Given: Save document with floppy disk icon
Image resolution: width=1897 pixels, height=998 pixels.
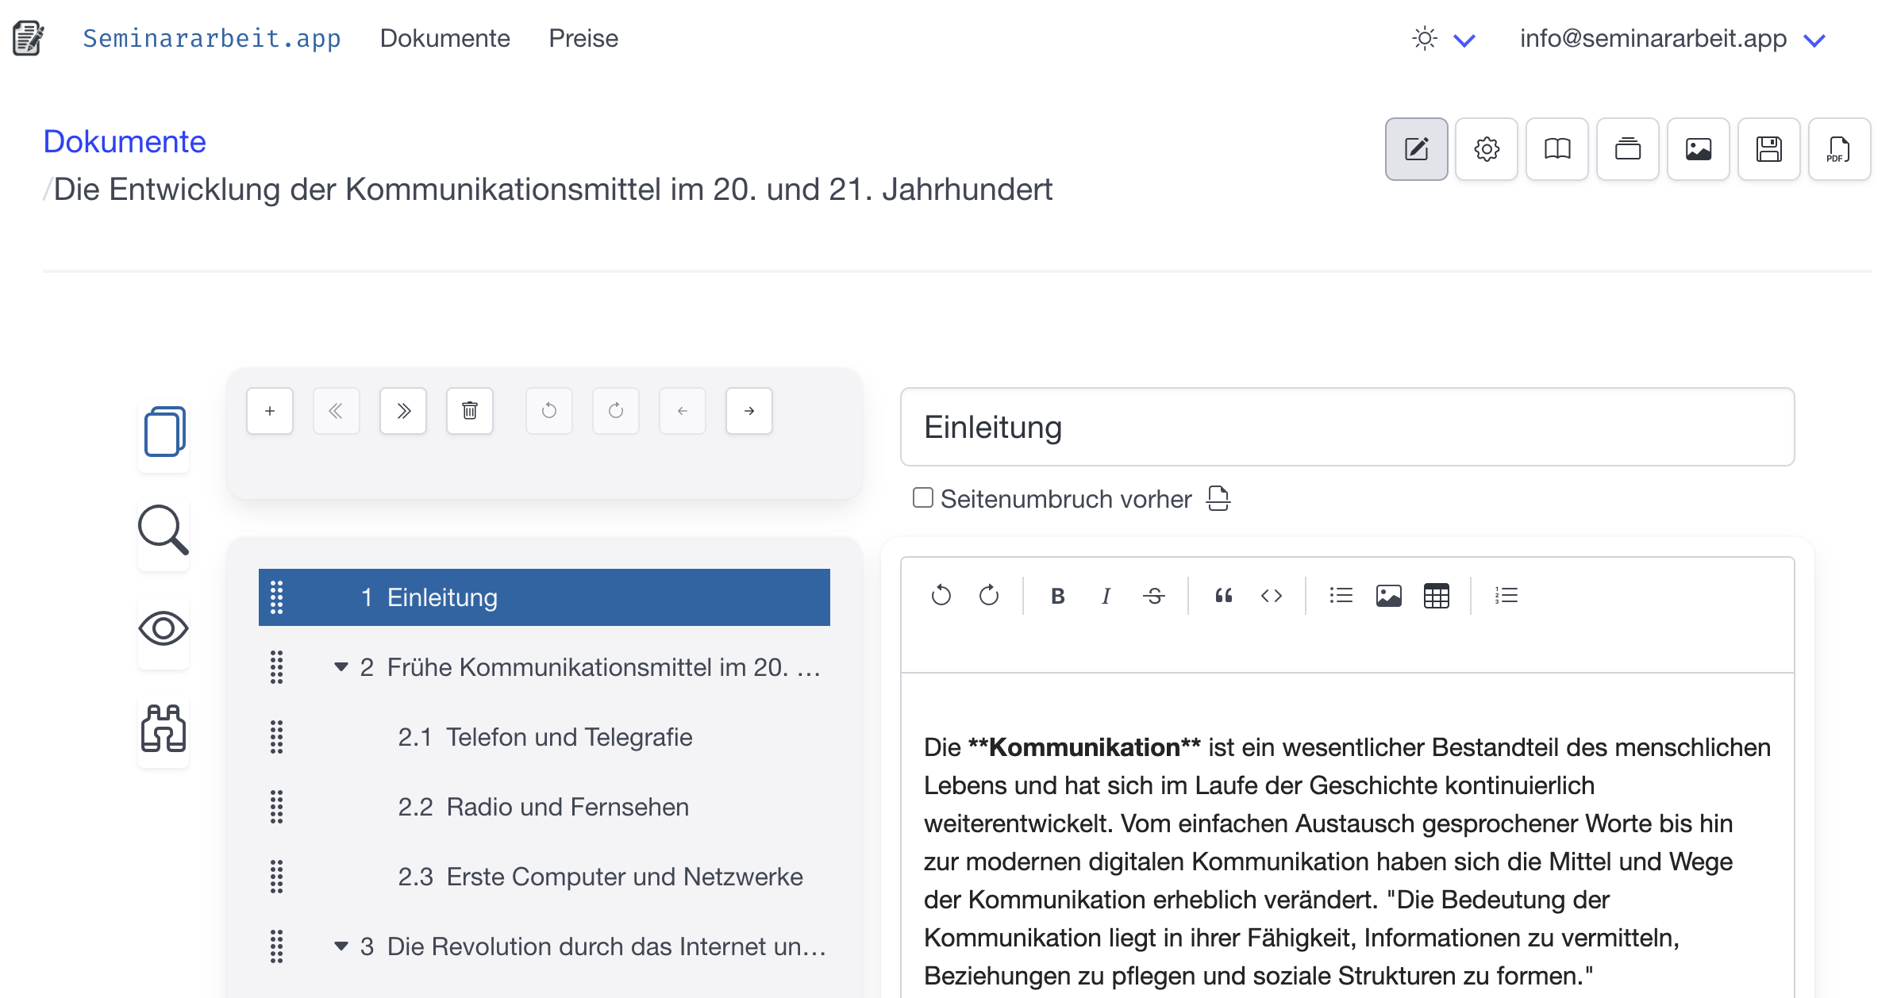Looking at the screenshot, I should coord(1769,149).
